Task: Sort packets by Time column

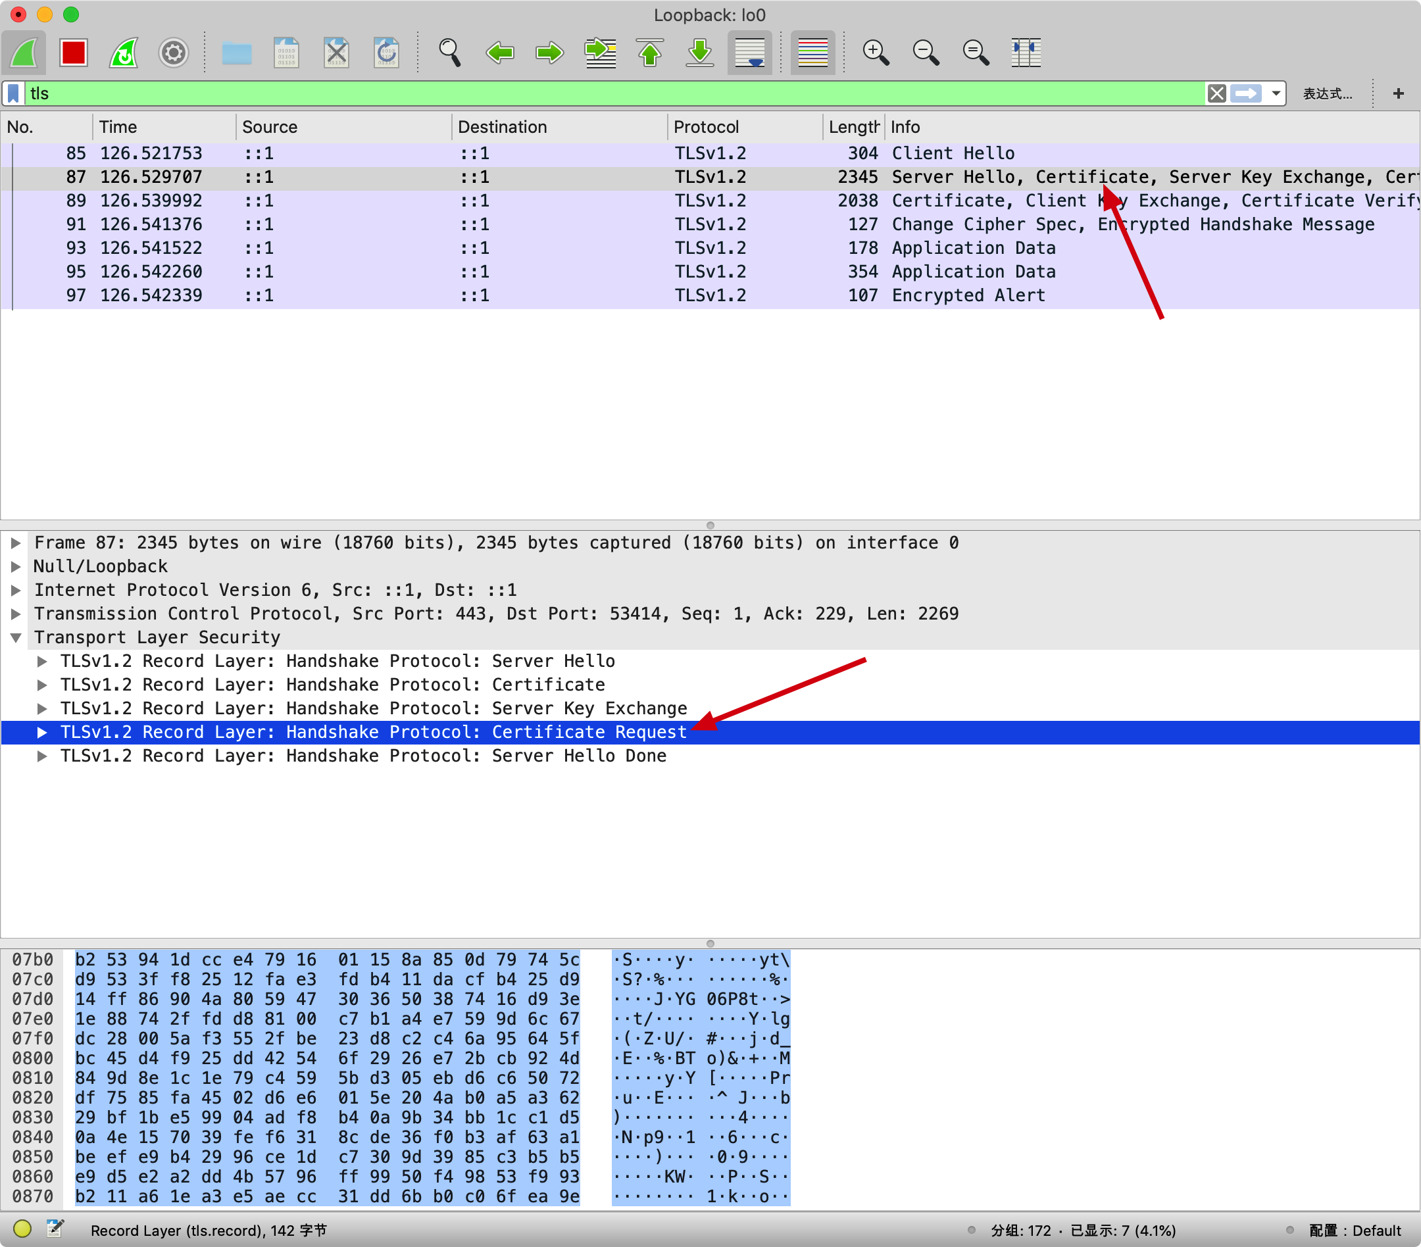Action: click(118, 127)
